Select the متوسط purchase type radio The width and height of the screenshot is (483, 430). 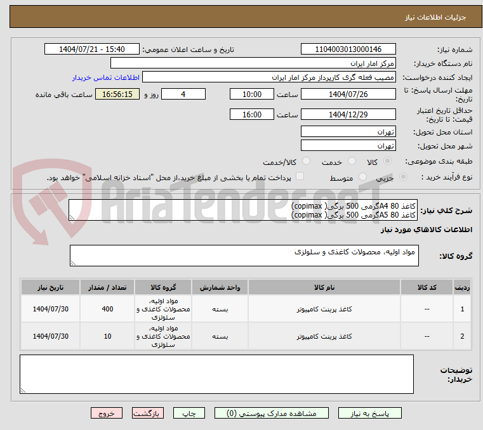pyautogui.click(x=362, y=177)
